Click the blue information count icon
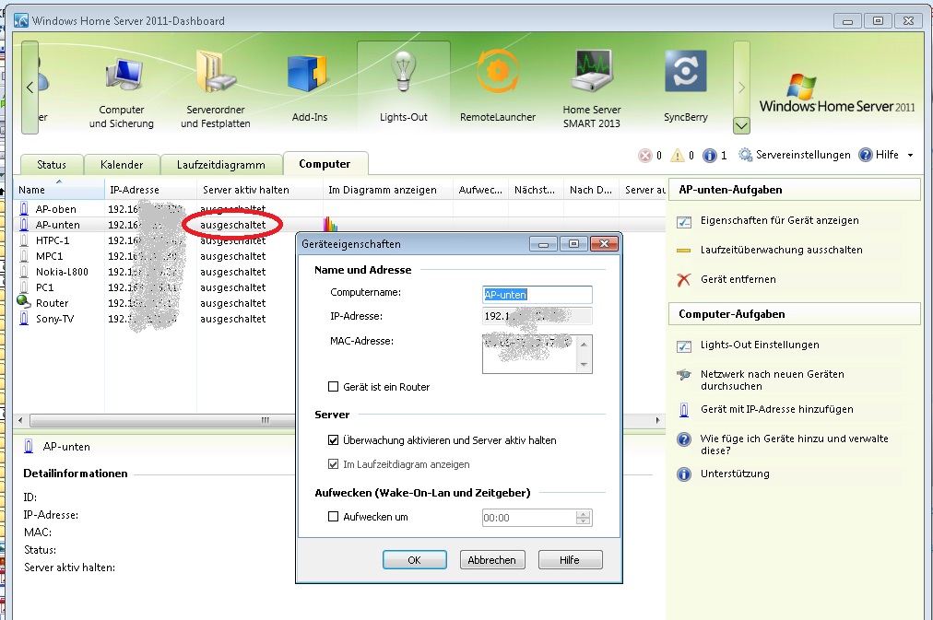The image size is (933, 620). click(709, 156)
